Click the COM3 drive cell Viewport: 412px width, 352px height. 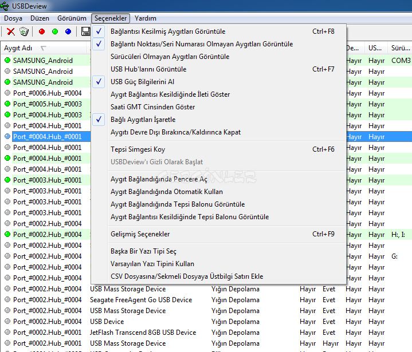click(401, 61)
